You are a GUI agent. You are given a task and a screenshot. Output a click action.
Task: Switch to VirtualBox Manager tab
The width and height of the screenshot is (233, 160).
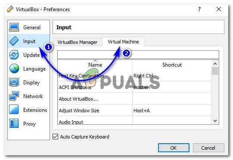(x=78, y=42)
